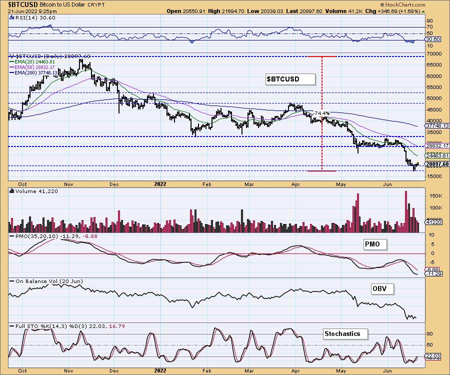Click the High 21694.70 value
Viewport: 450px width, 375px height.
click(x=226, y=11)
